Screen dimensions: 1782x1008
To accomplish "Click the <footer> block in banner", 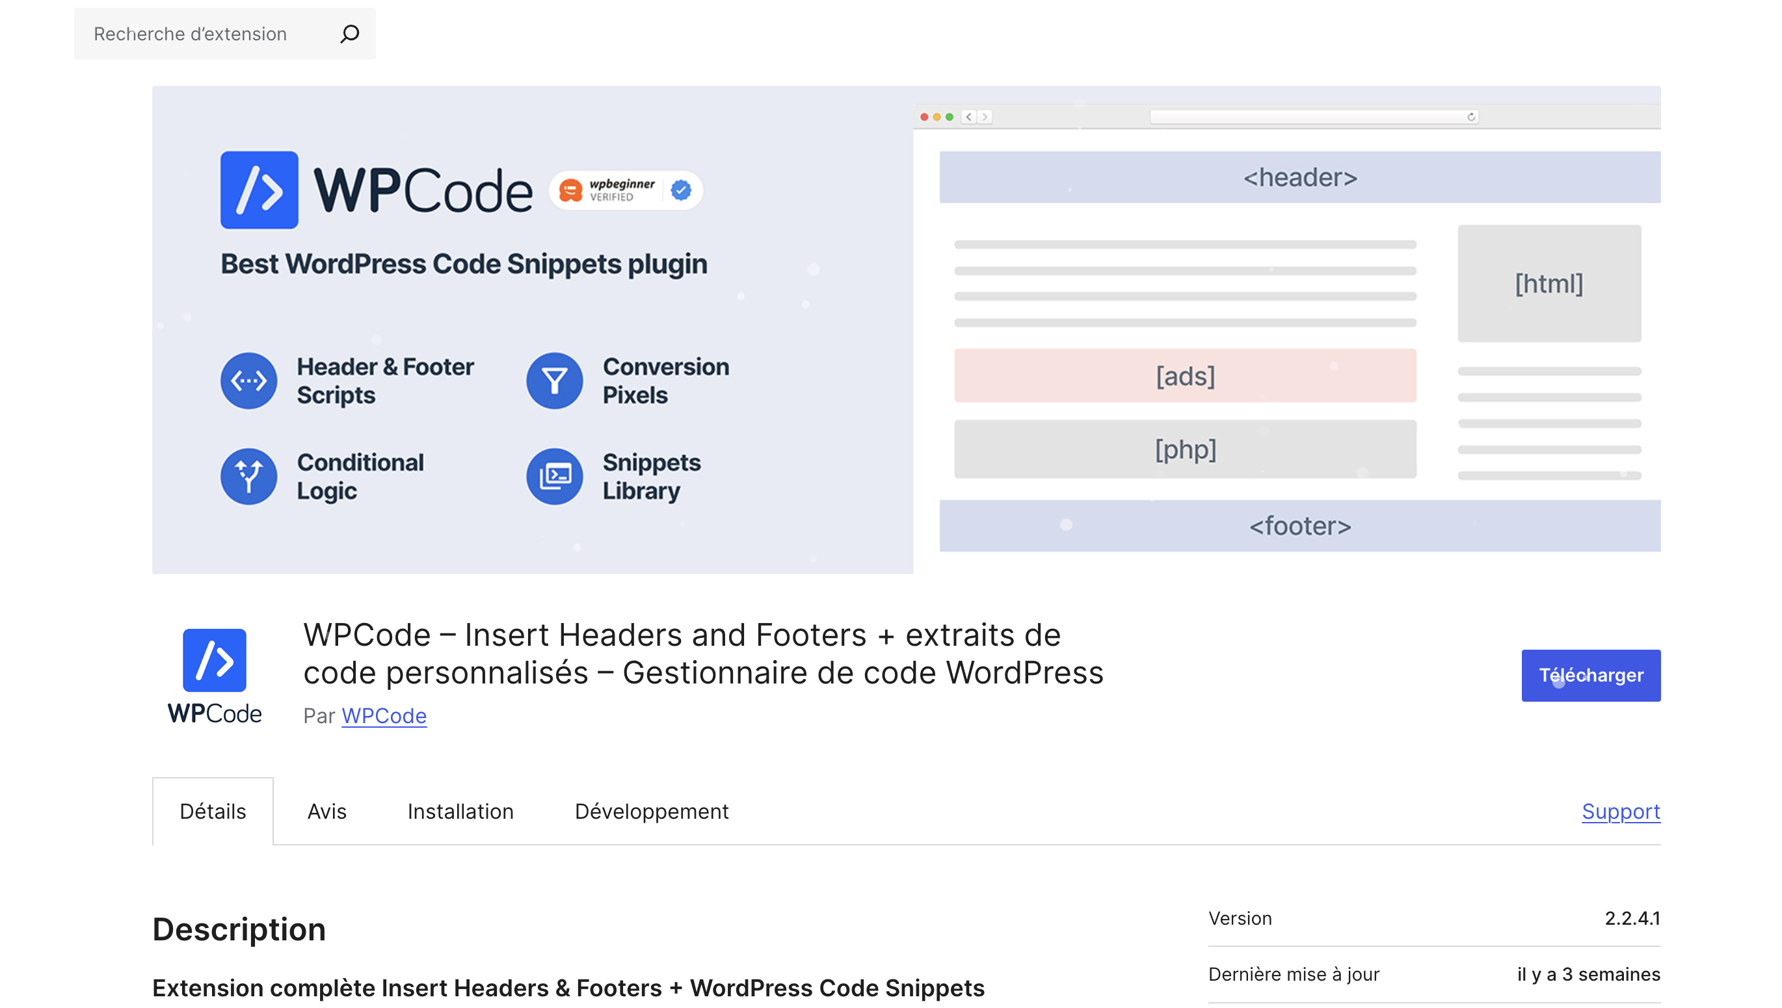I will pos(1299,526).
